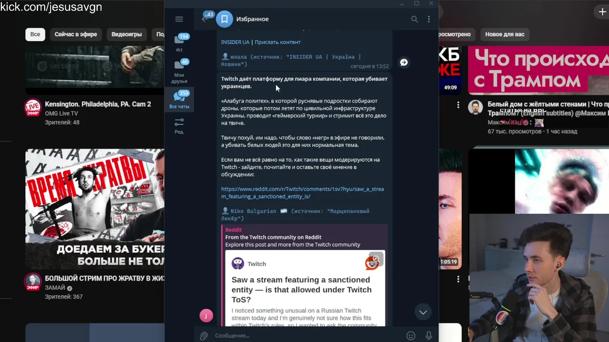Screen dimensions: 609x342
Task: Open the Kensington Philadelphia live thumbnail
Action: pyautogui.click(x=95, y=70)
